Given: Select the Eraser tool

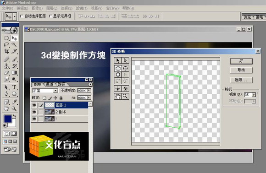Looking at the screenshot, I should pyautogui.click(x=6, y=73).
